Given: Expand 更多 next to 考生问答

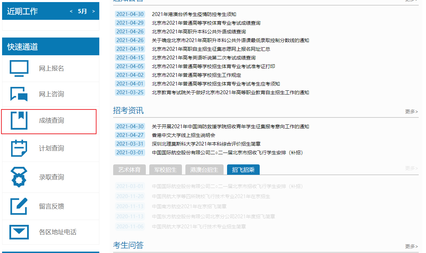Looking at the screenshot, I should pos(411,246).
